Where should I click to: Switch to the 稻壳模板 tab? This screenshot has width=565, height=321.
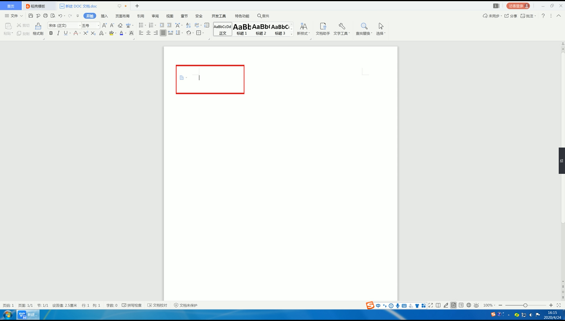pyautogui.click(x=38, y=6)
